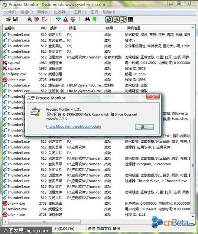Open the 编辑(E) menu
This screenshot has height=234, width=198.
click(x=26, y=12)
